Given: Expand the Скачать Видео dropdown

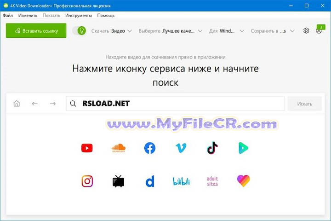Looking at the screenshot, I should [x=112, y=31].
